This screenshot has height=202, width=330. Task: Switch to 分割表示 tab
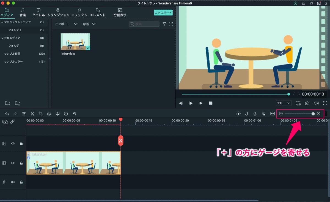(120, 12)
